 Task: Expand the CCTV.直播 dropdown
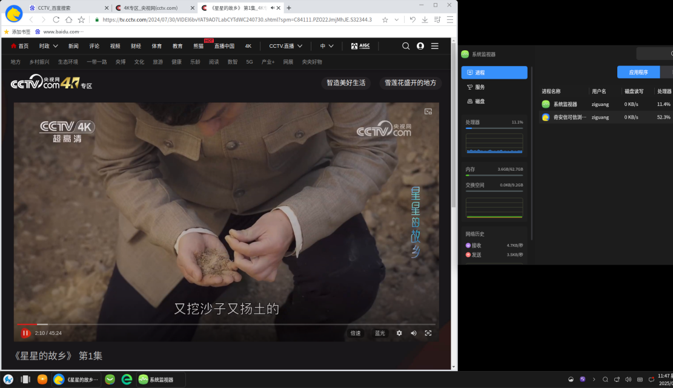285,46
